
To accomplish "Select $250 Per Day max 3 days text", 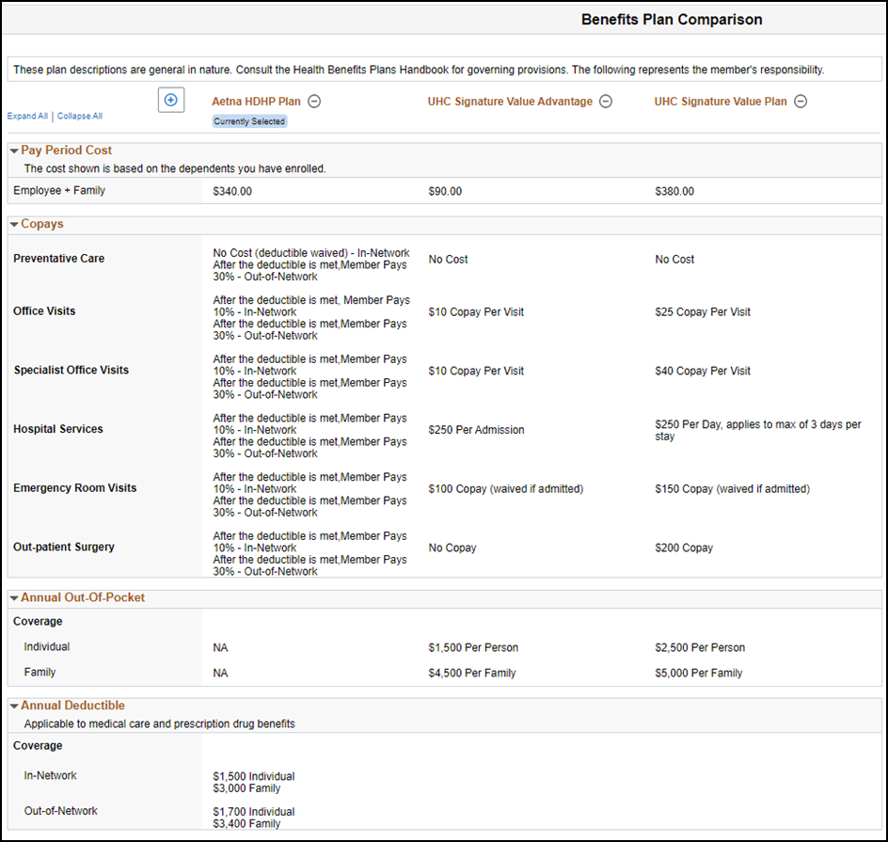I will 758,430.
